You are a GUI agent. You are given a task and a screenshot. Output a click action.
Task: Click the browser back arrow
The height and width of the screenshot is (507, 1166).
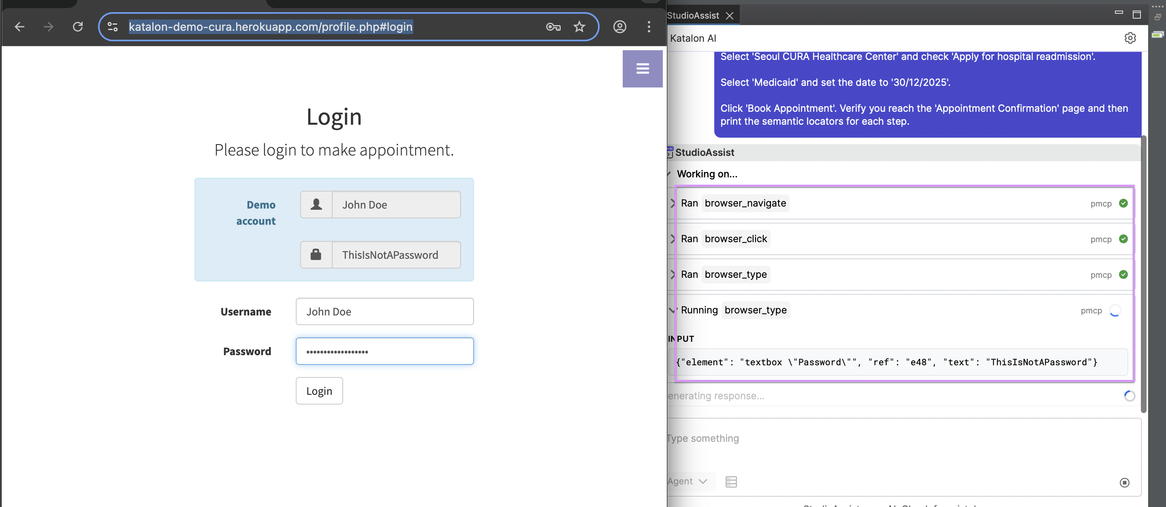[x=19, y=27]
